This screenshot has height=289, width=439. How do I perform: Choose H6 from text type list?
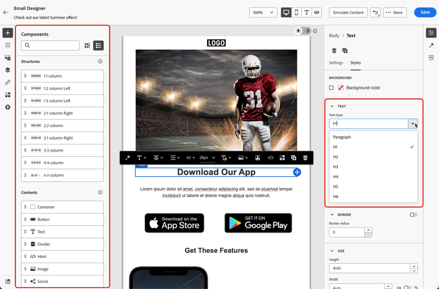tap(373, 197)
